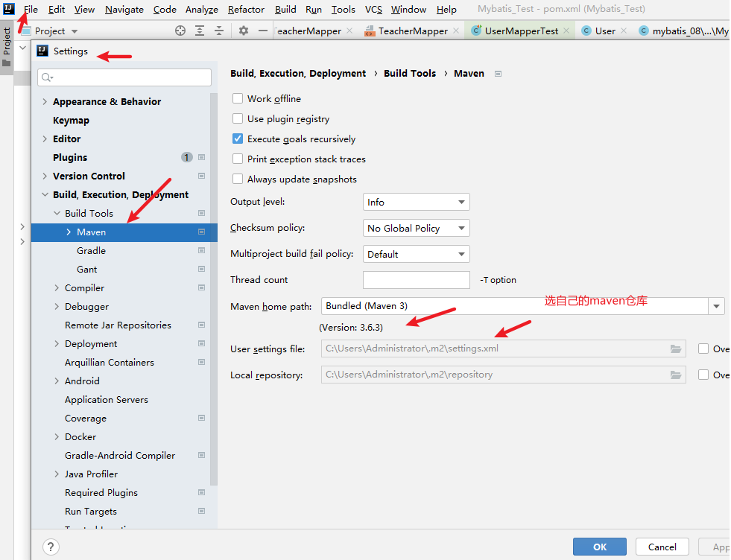Screen dimensions: 731x560
Task: Expand the Appearance & Behavior node
Action: point(45,101)
